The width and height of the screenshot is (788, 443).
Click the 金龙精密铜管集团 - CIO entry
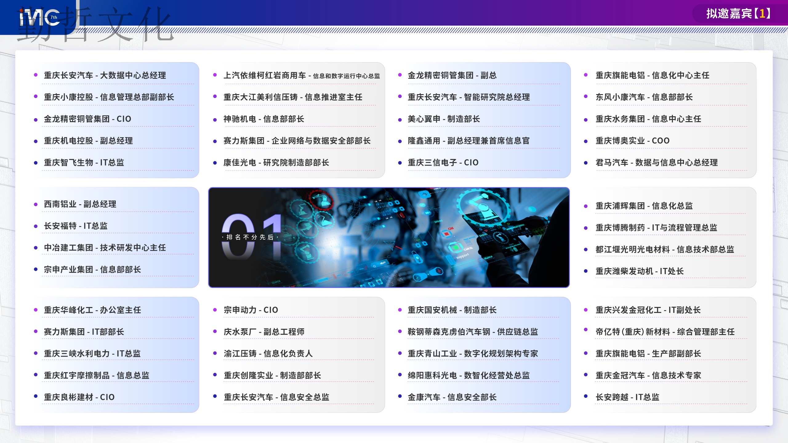87,119
